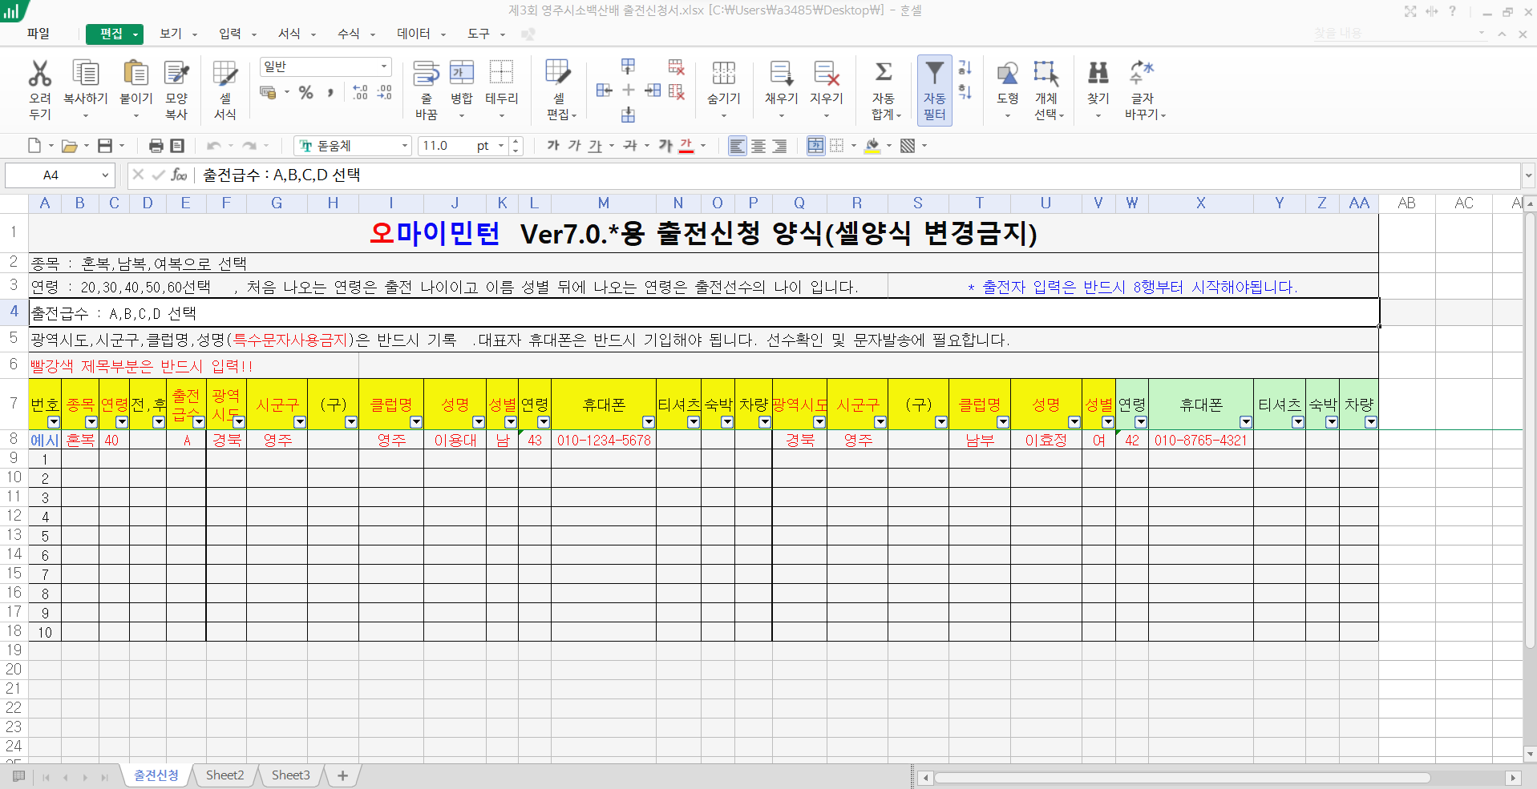Click the print icon in quick toolbar
The height and width of the screenshot is (789, 1537).
pyautogui.click(x=156, y=146)
